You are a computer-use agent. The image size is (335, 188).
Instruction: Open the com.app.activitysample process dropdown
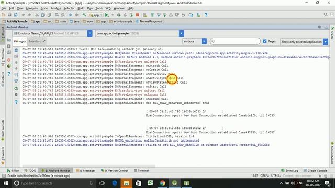[x=182, y=33]
